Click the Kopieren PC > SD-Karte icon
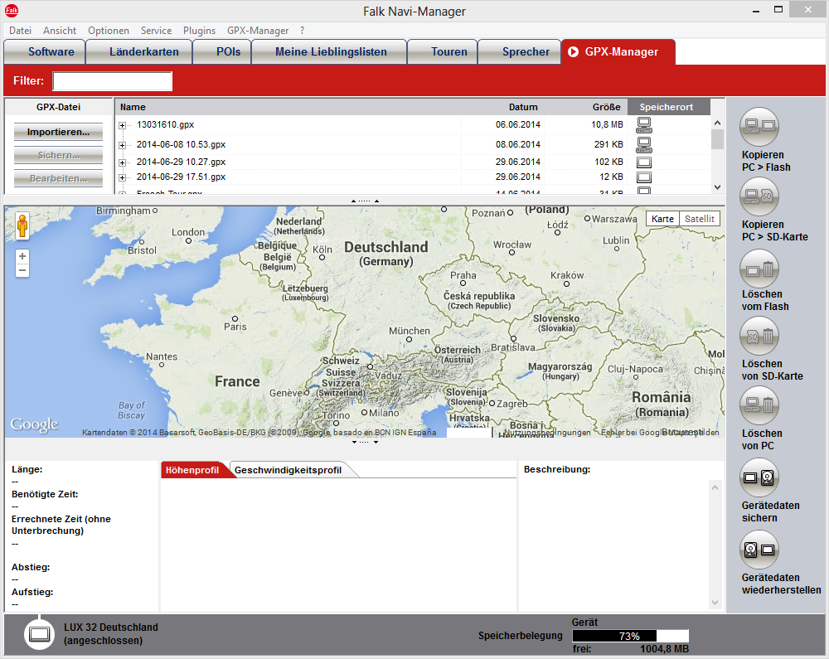 (x=759, y=196)
